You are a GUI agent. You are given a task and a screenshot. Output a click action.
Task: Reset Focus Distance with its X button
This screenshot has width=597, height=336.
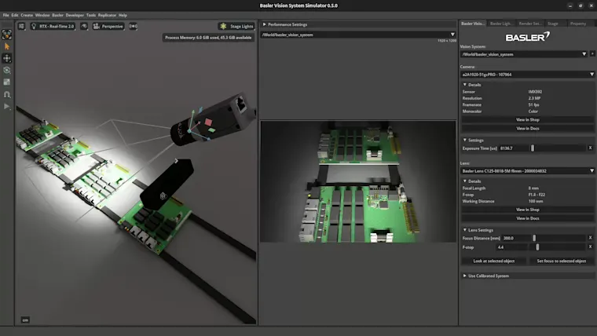click(591, 238)
